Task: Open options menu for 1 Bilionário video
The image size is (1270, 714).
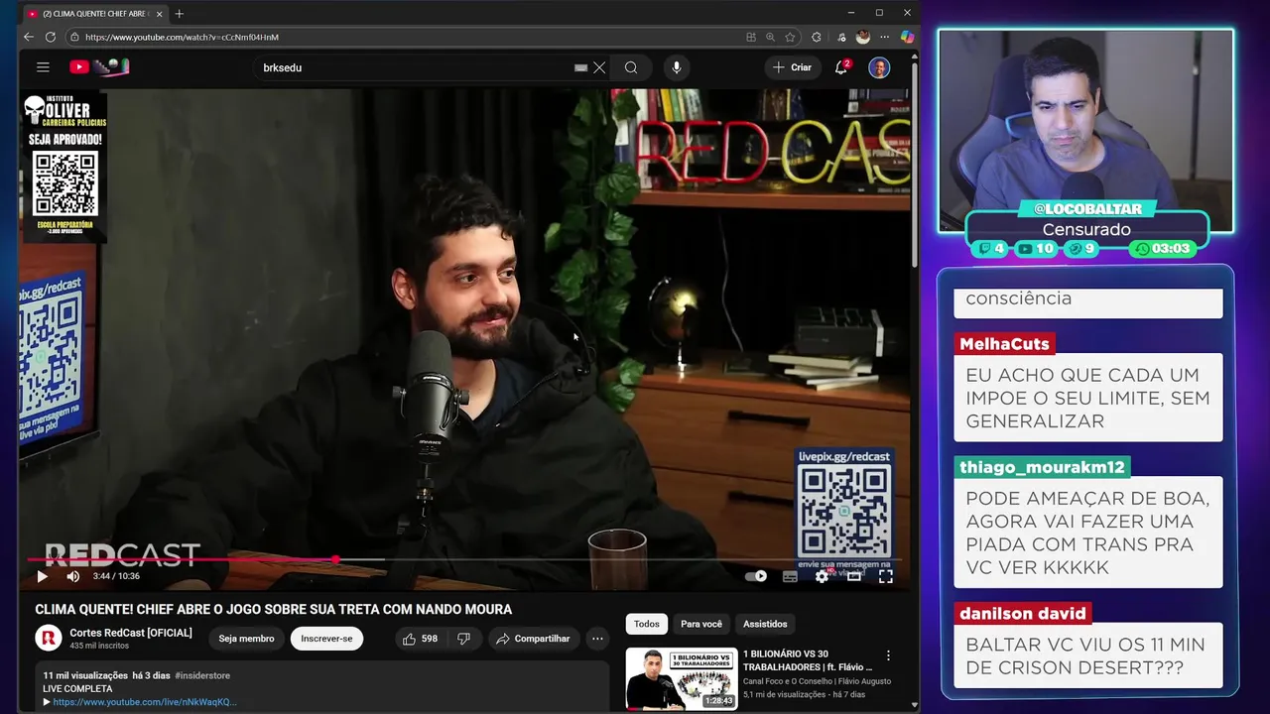Action: [888, 655]
